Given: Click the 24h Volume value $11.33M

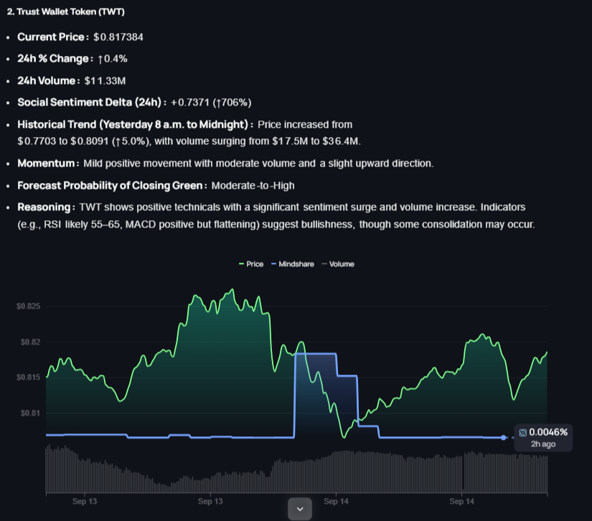Looking at the screenshot, I should (x=105, y=81).
